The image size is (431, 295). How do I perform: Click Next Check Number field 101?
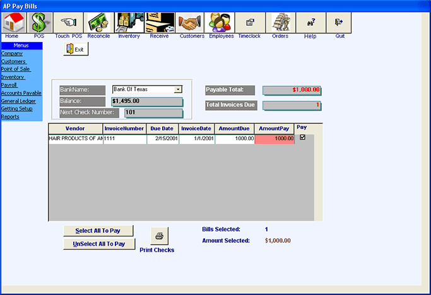(153, 113)
